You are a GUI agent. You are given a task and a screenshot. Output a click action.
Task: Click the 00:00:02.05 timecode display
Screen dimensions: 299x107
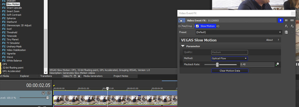click(x=38, y=86)
